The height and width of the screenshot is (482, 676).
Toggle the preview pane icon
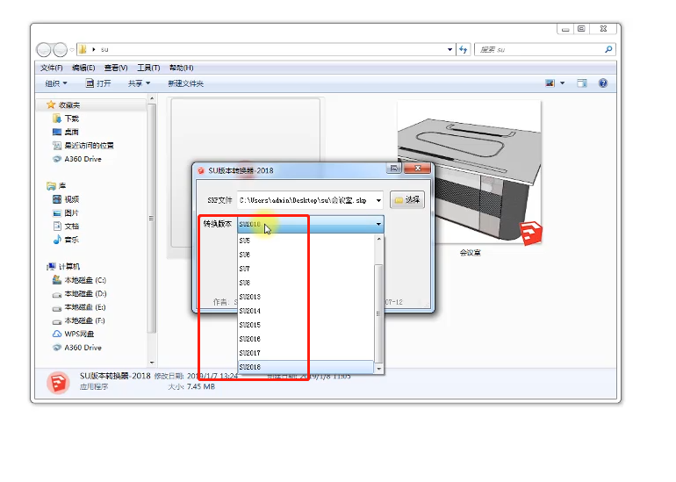coord(581,83)
